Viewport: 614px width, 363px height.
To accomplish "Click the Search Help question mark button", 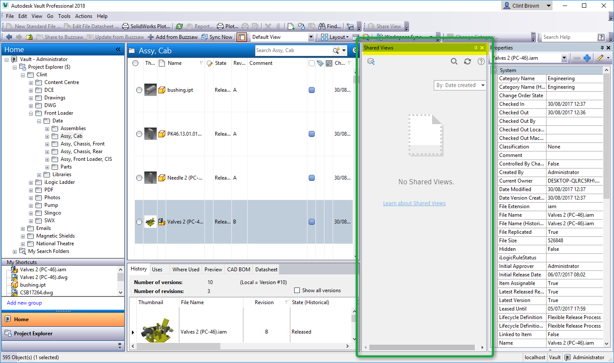I will point(601,37).
